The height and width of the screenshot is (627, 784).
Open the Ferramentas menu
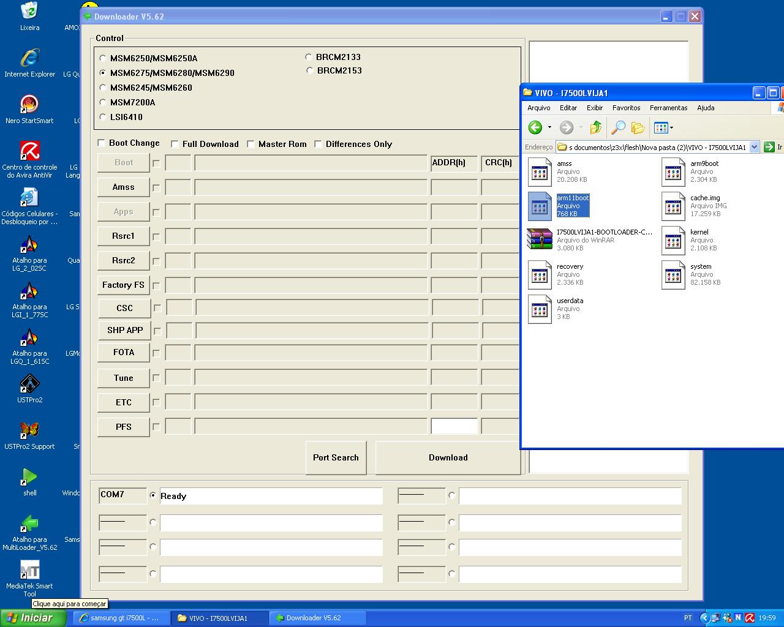coord(668,108)
